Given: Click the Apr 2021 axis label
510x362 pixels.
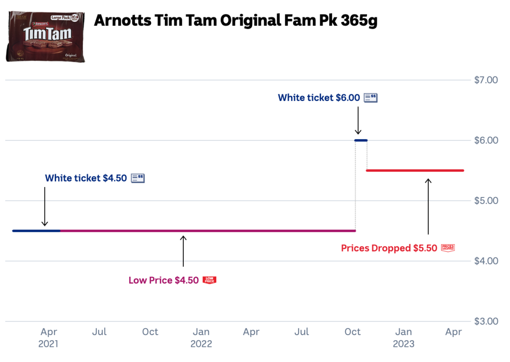Looking at the screenshot, I should pyautogui.click(x=49, y=337).
